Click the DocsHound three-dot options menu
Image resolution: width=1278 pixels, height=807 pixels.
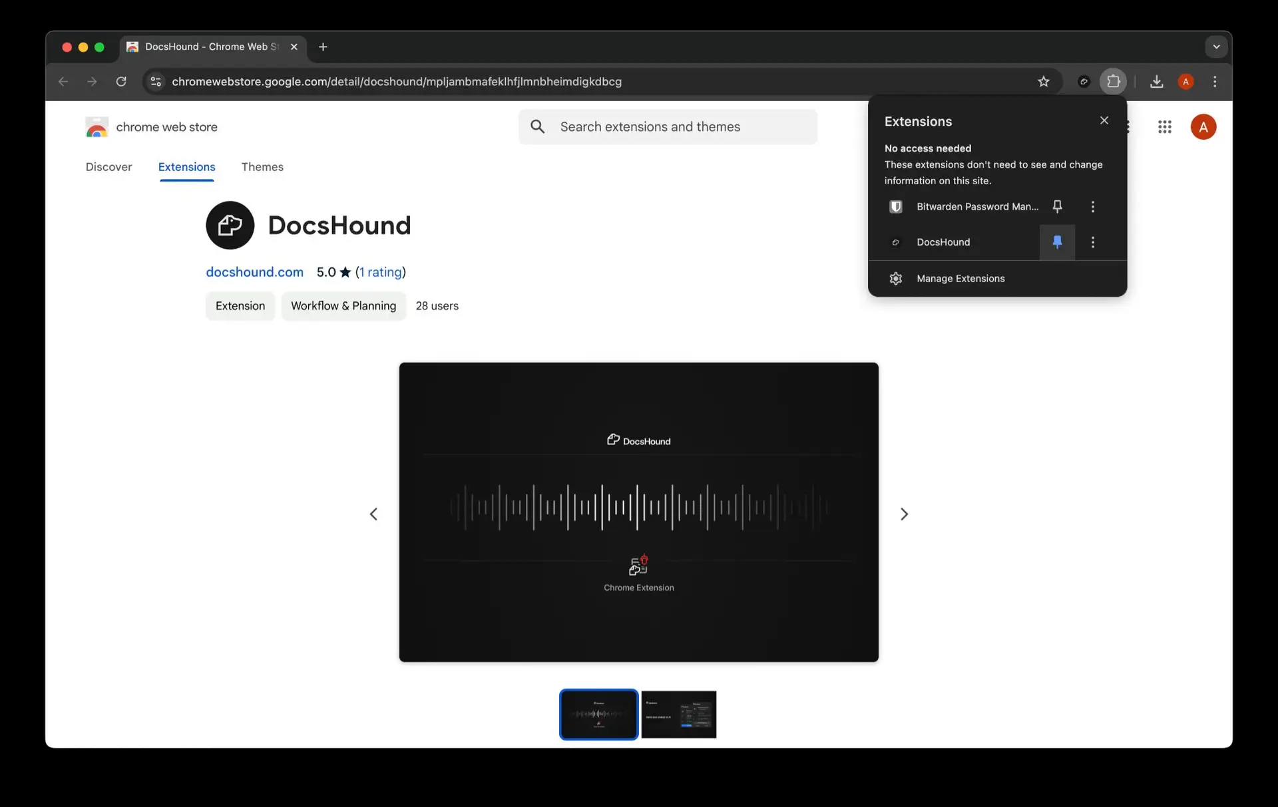(1093, 242)
